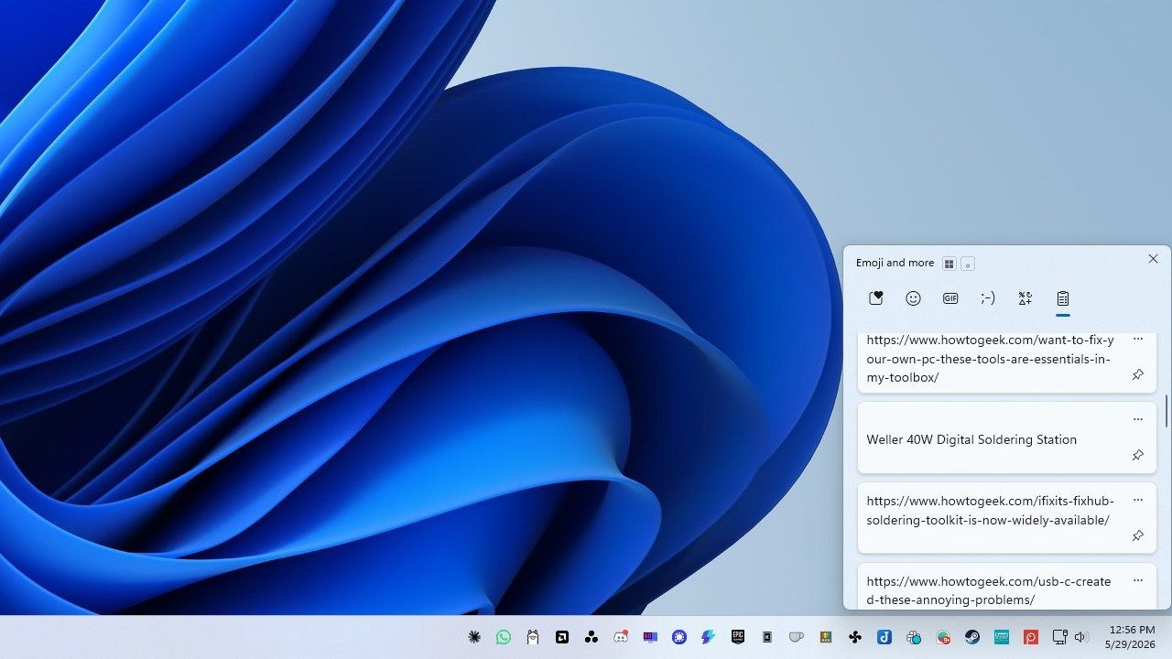
Task: Select the Kaomoji ;-) tab
Action: click(x=988, y=298)
